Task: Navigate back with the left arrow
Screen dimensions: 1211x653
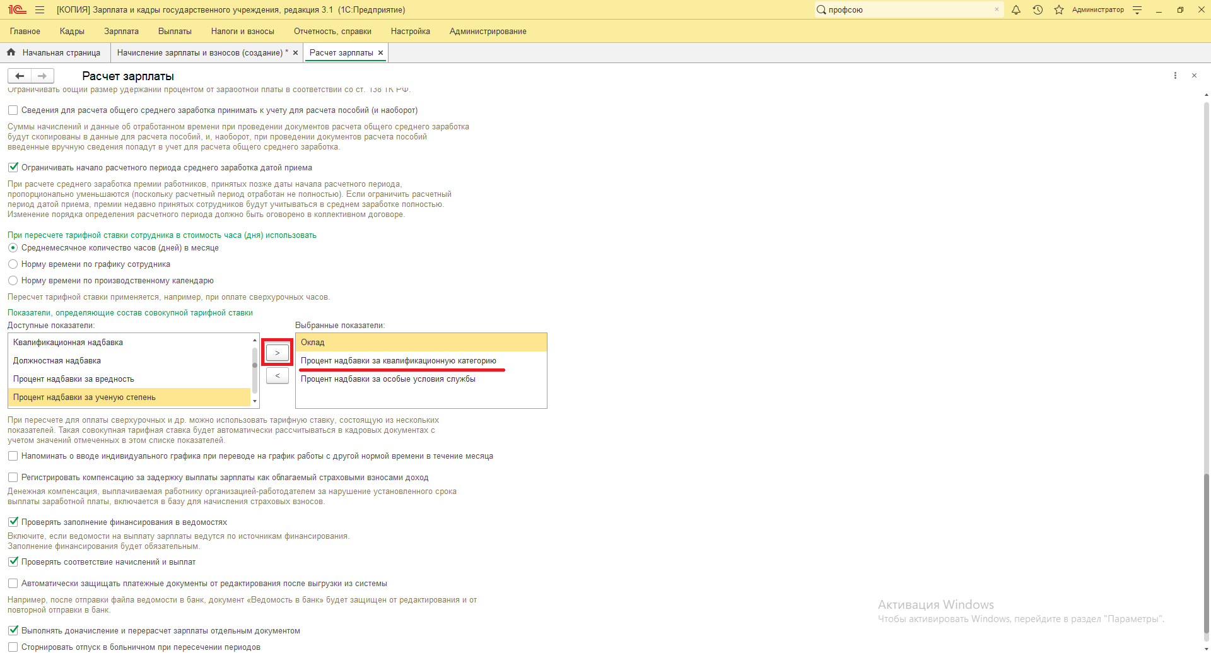Action: 20,76
